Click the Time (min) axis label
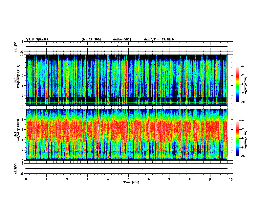The height and width of the screenshot is (201, 260). pyautogui.click(x=131, y=182)
